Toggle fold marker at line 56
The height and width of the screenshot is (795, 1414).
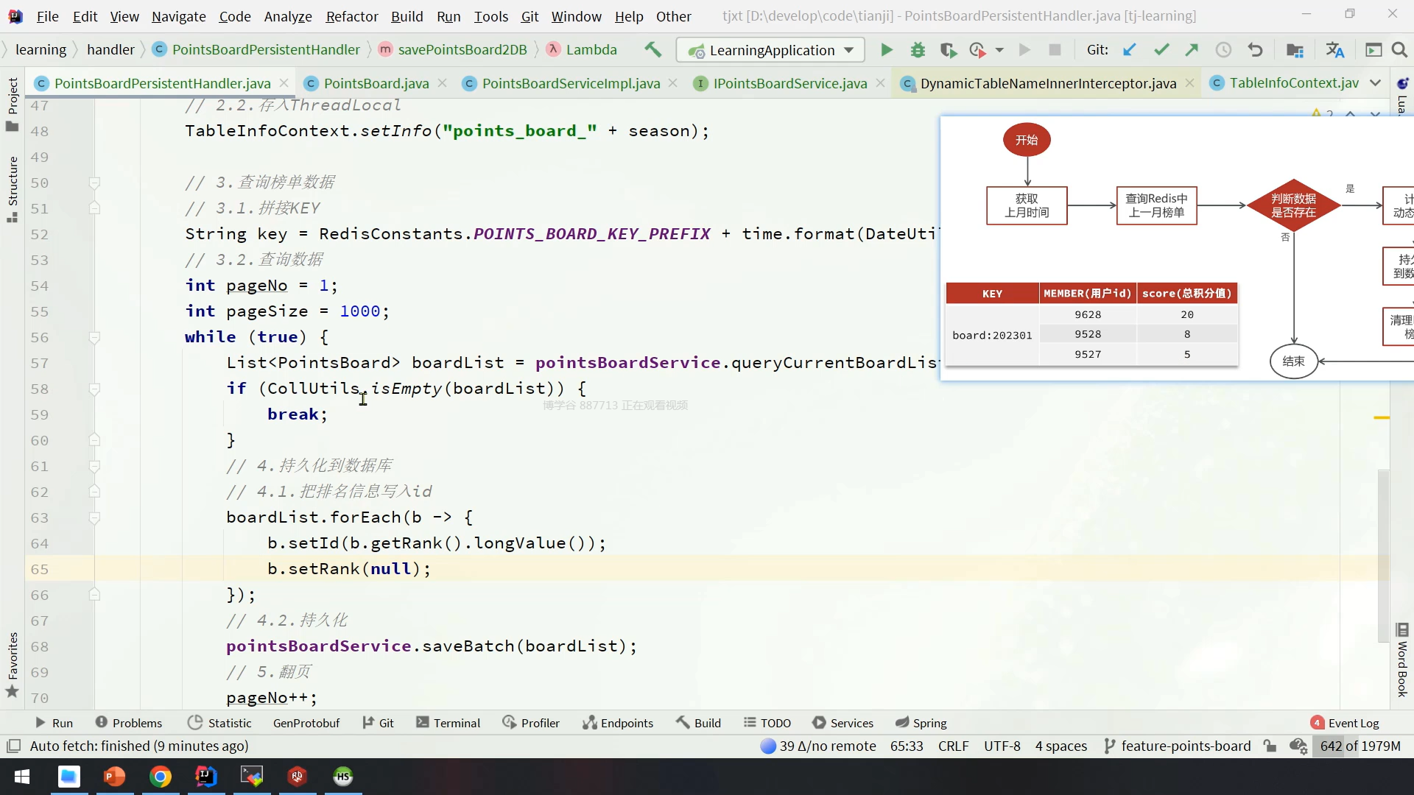(x=94, y=338)
